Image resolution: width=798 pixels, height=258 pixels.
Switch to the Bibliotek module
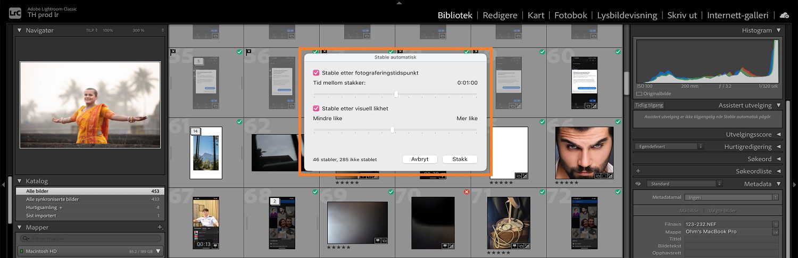click(455, 15)
